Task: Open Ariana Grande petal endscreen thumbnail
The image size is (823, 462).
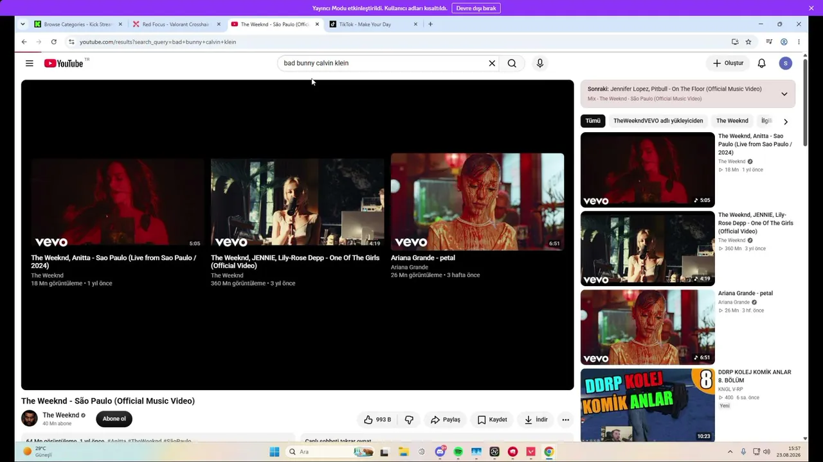Action: point(477,201)
